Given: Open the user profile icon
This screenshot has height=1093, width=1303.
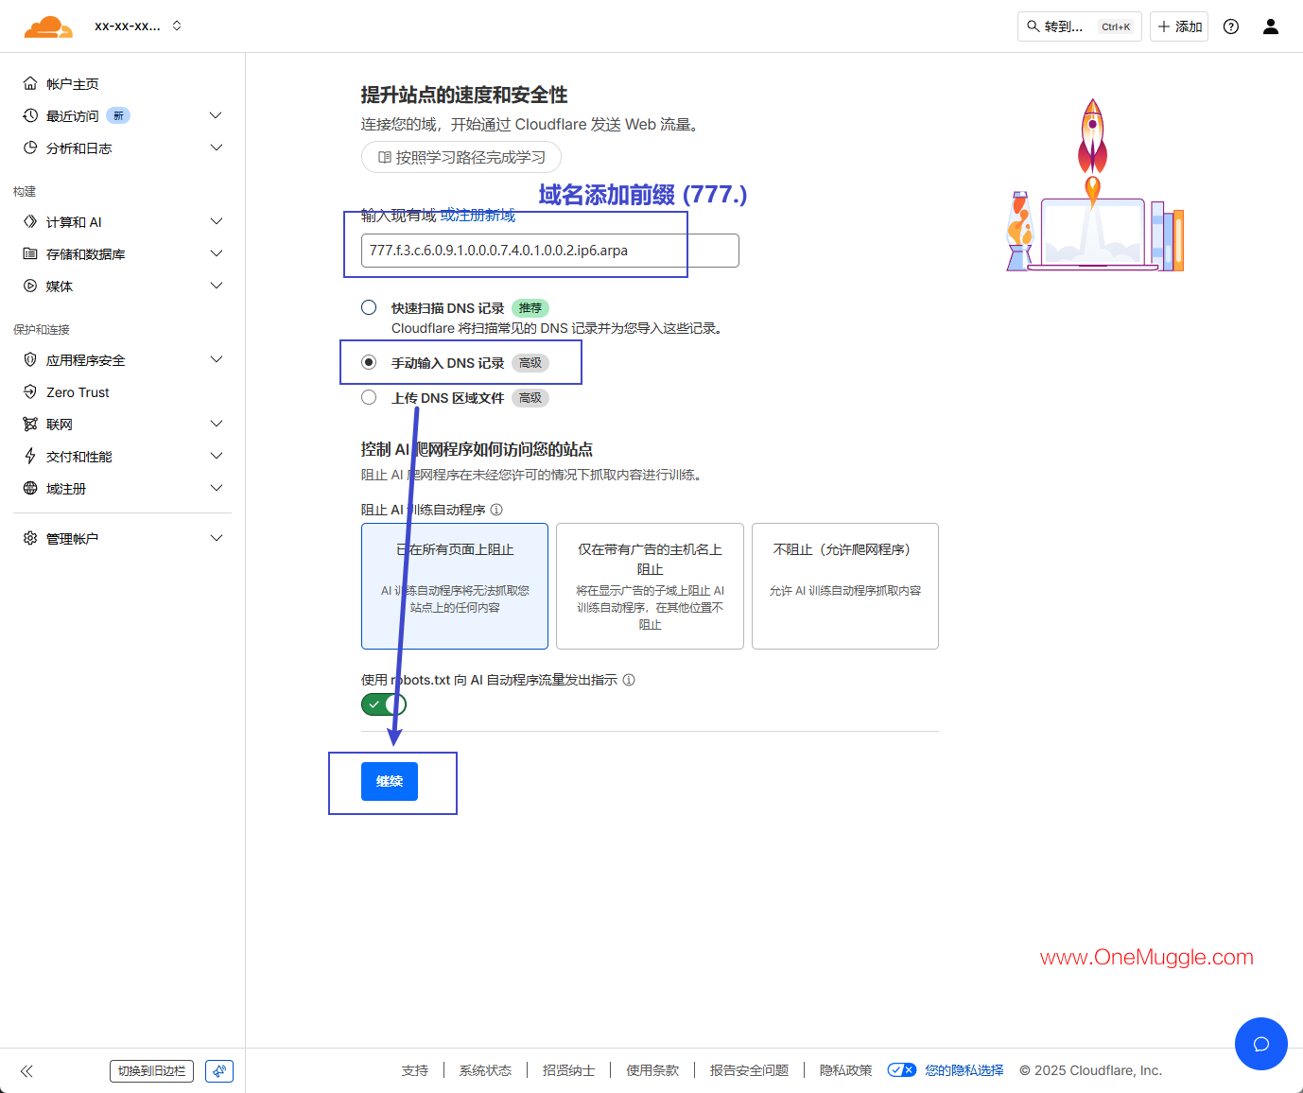Looking at the screenshot, I should point(1271,26).
